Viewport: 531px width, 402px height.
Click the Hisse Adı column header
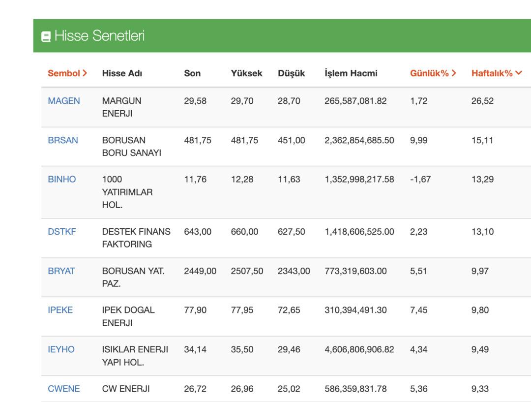pyautogui.click(x=122, y=73)
